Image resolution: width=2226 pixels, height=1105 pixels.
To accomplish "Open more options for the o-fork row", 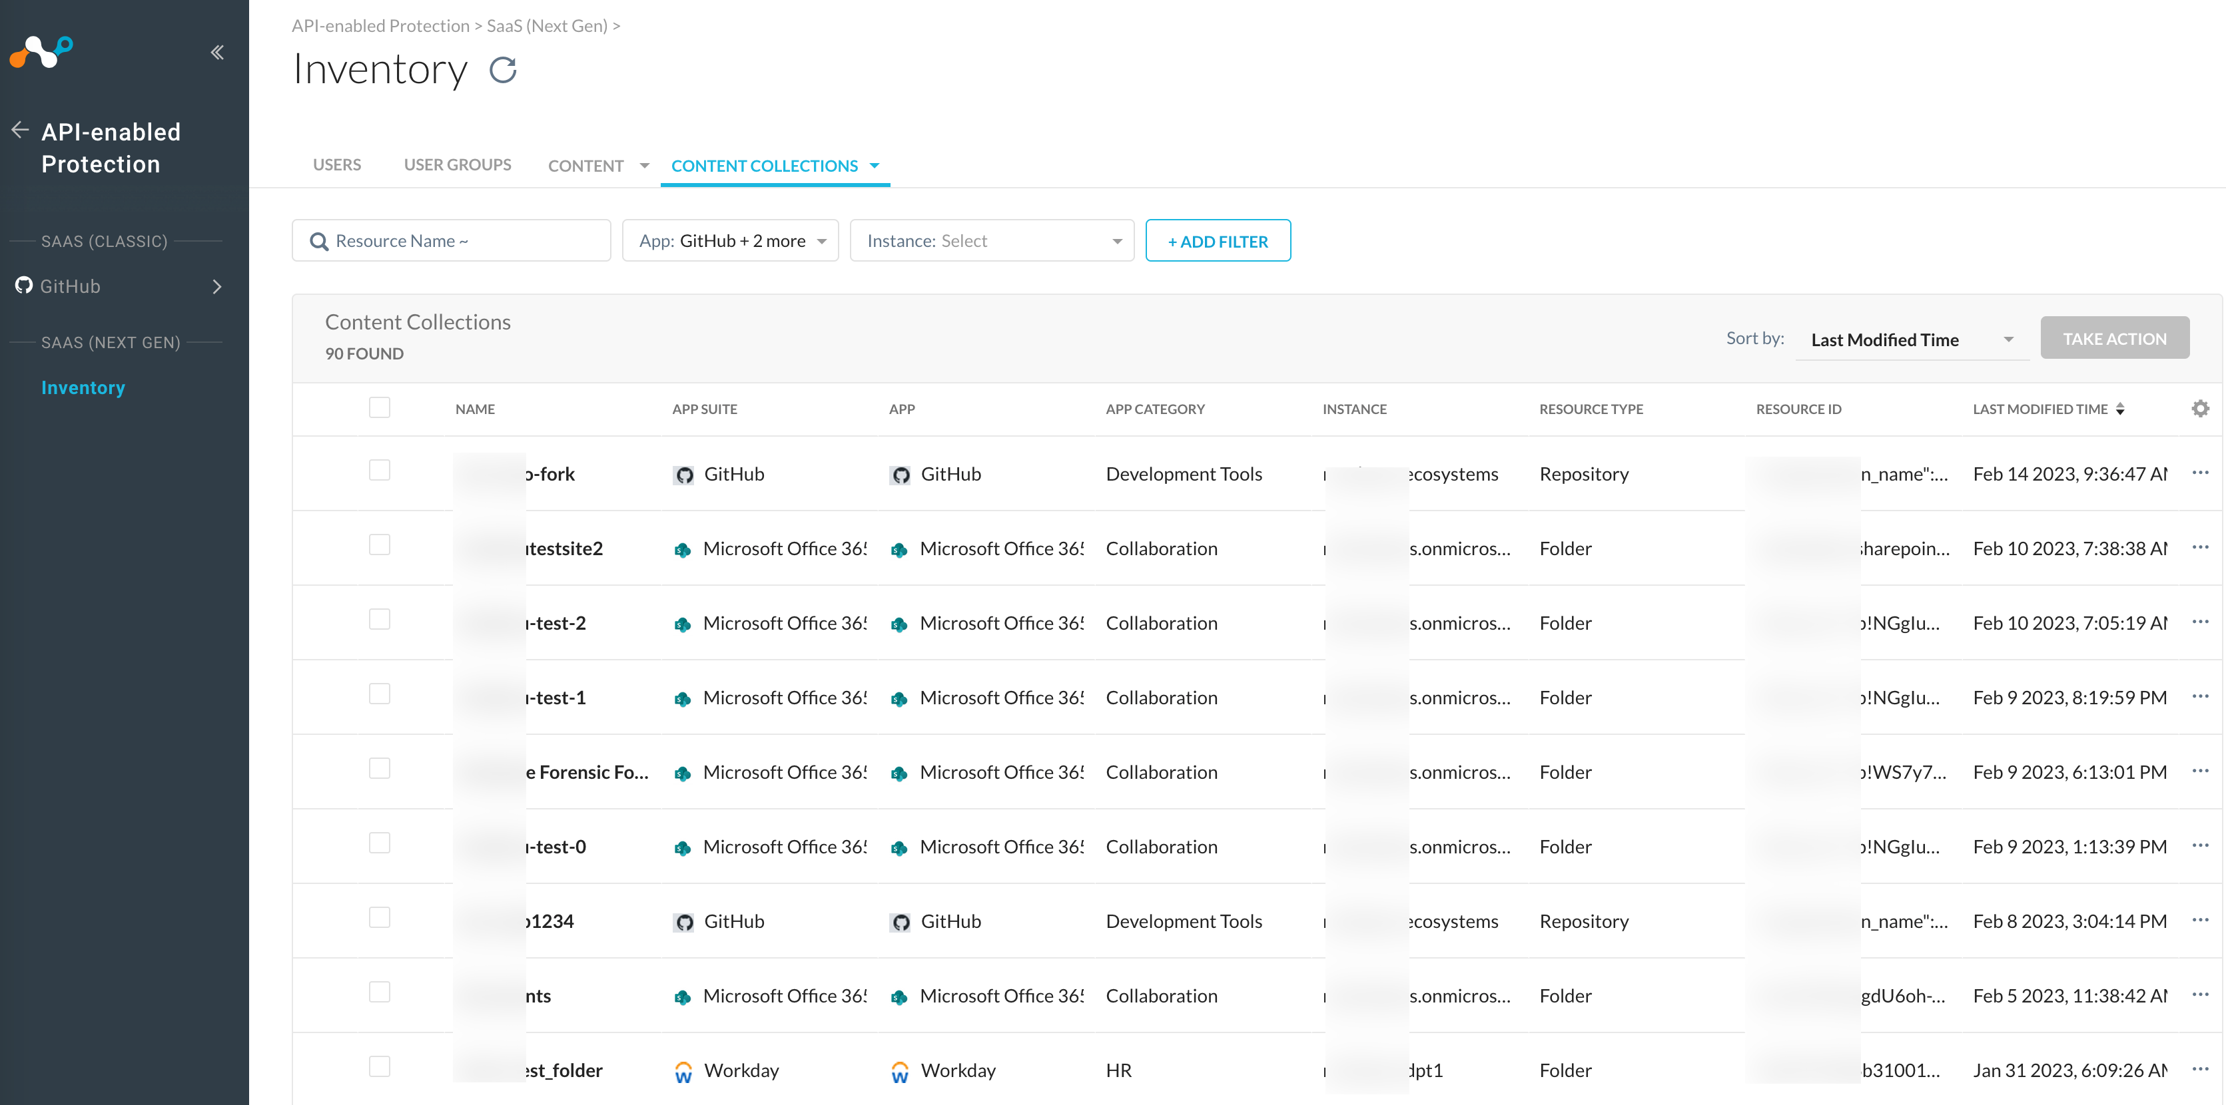I will [2200, 472].
